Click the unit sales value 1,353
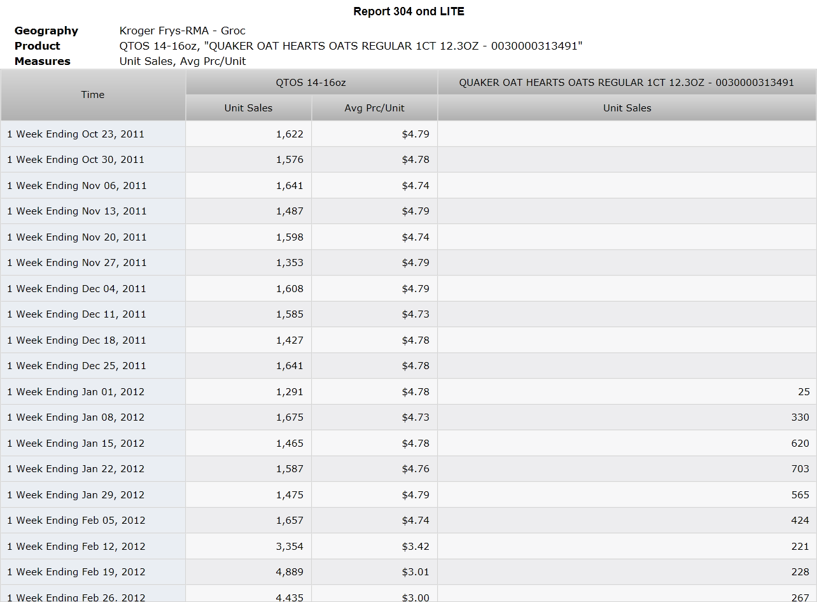This screenshot has width=817, height=602. pos(290,263)
